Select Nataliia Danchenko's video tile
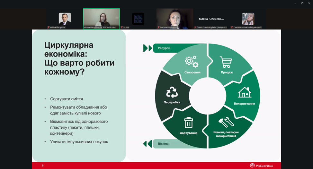Image resolution: width=313 pixels, height=169 pixels. point(174,19)
